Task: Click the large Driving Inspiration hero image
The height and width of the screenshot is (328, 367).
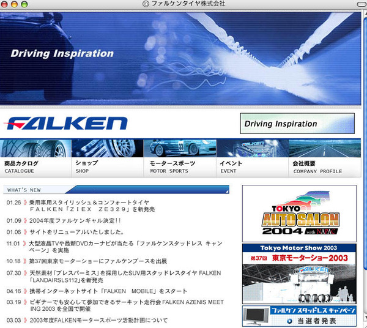Action: [180, 59]
